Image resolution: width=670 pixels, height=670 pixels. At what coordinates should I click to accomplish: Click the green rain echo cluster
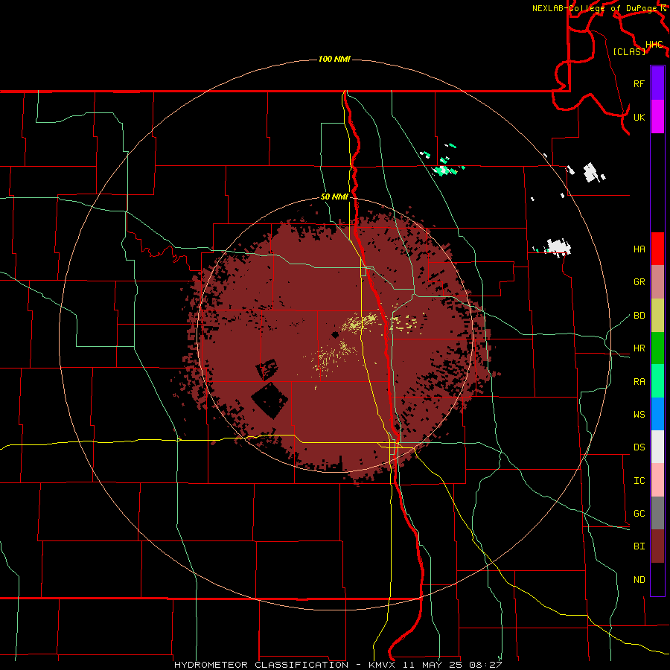[444, 170]
